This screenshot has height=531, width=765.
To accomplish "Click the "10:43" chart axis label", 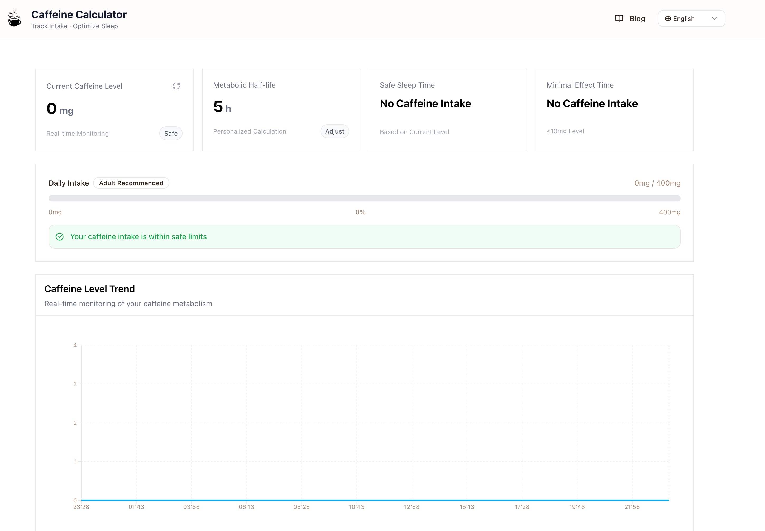I will tap(356, 507).
